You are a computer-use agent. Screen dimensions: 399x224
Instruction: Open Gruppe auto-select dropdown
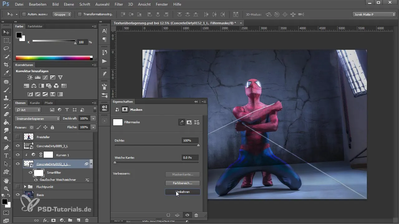(62, 14)
